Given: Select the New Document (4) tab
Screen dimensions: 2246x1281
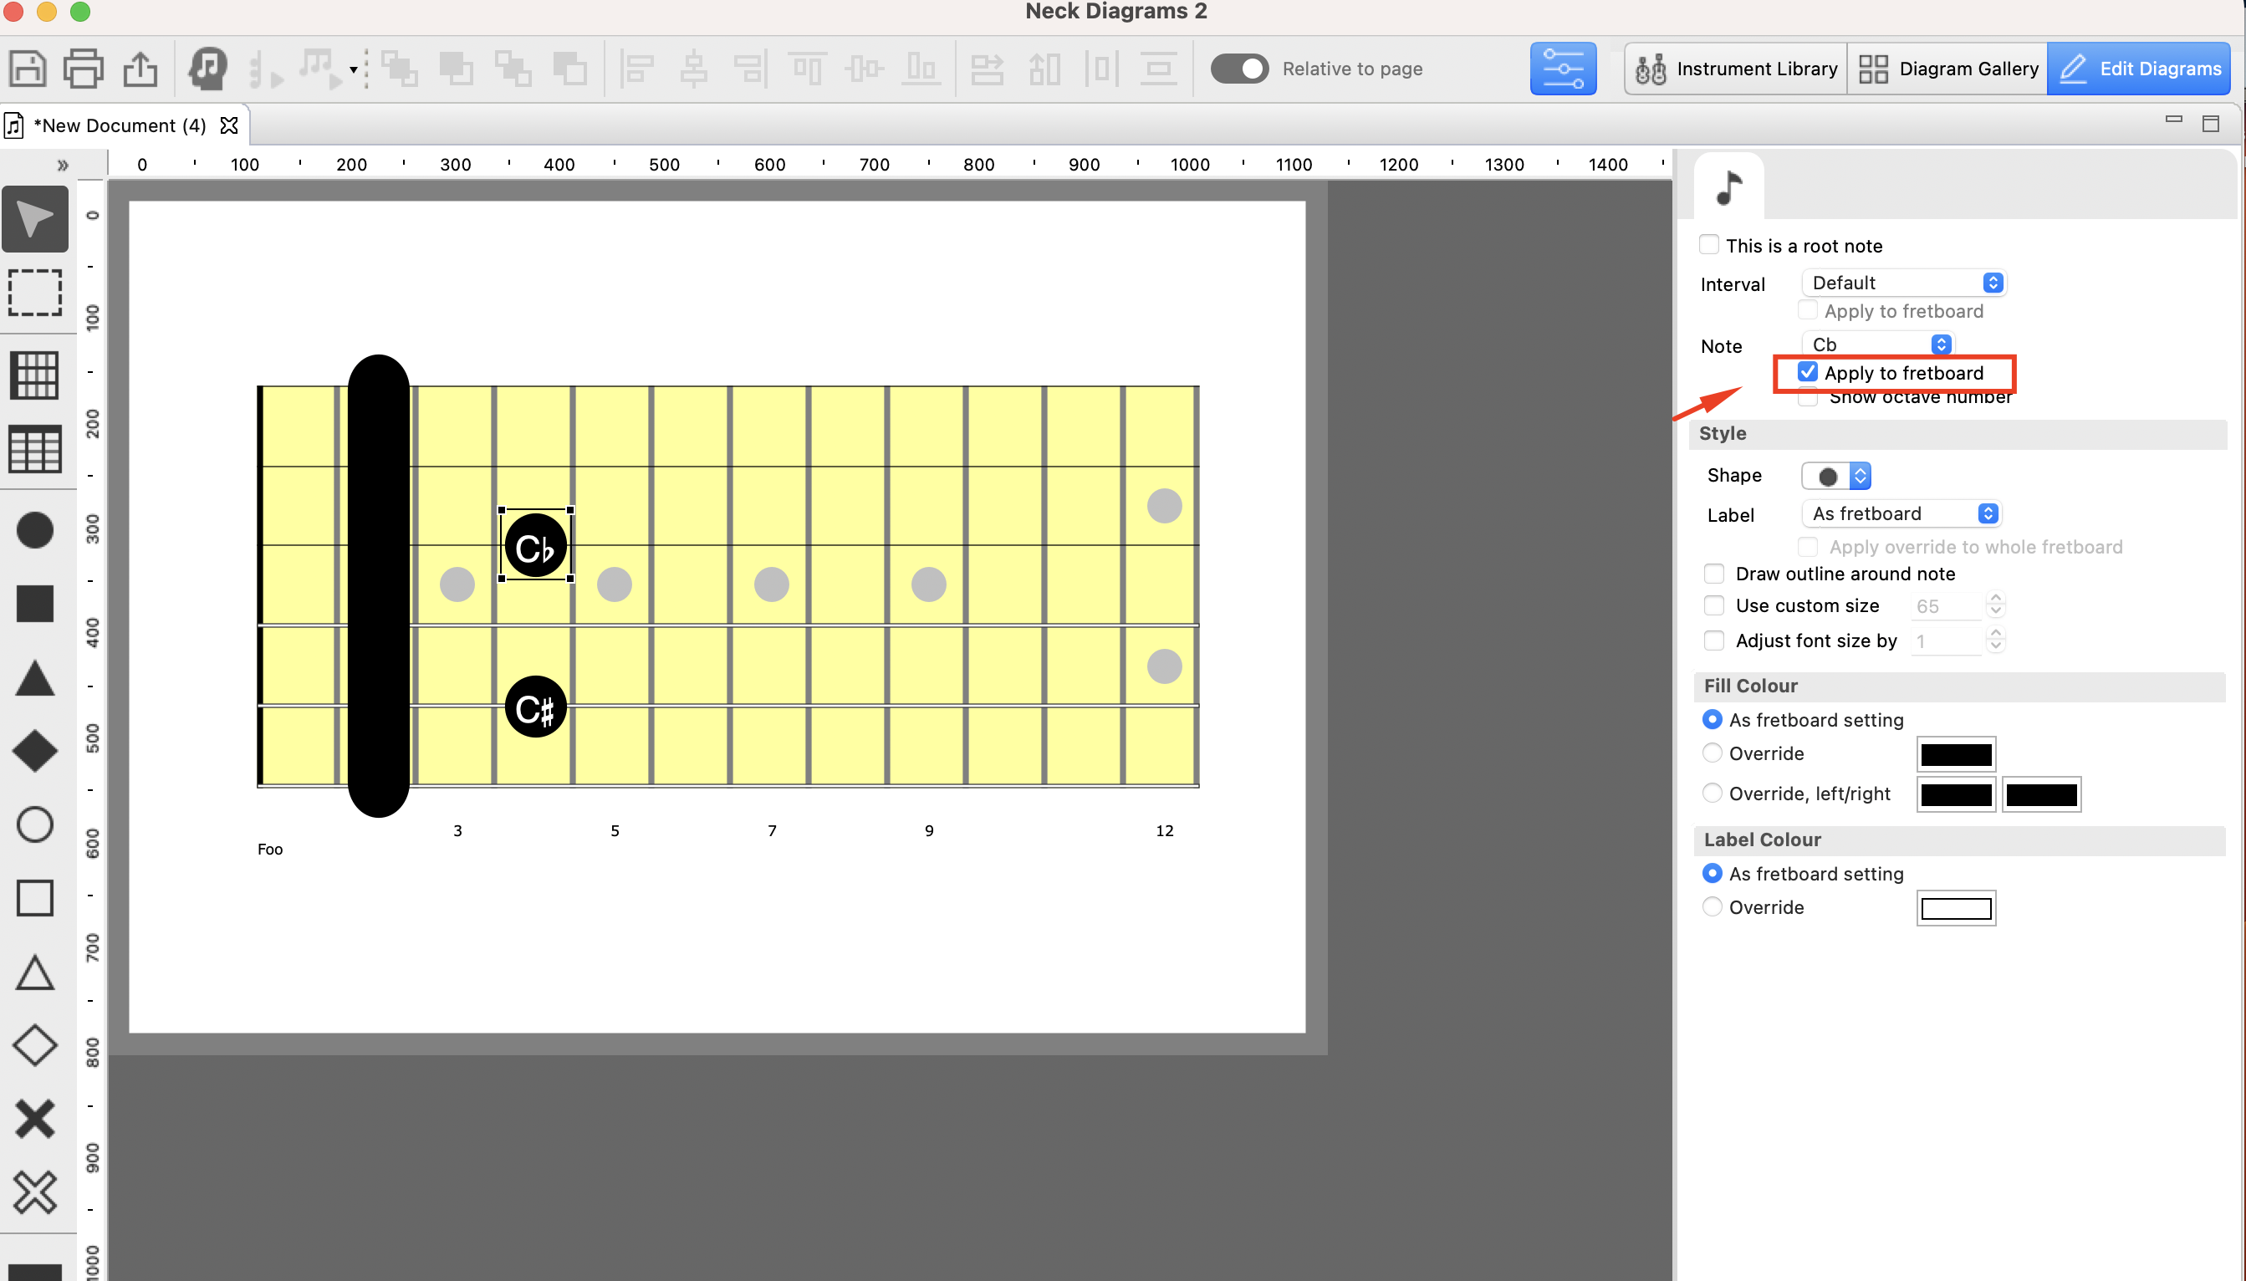Looking at the screenshot, I should pyautogui.click(x=119, y=125).
